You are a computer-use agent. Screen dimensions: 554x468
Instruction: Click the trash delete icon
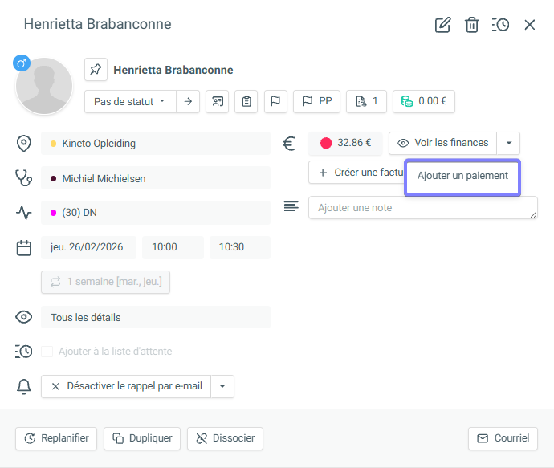(472, 25)
